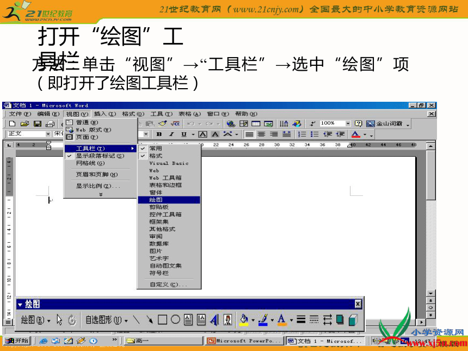This screenshot has width=468, height=351.
Task: Click the Character Shading icon
Action: pyautogui.click(x=215, y=134)
